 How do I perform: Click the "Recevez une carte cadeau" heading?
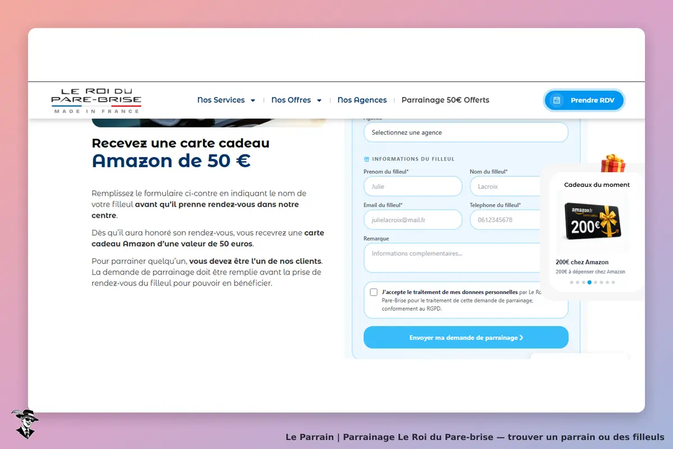(x=181, y=143)
